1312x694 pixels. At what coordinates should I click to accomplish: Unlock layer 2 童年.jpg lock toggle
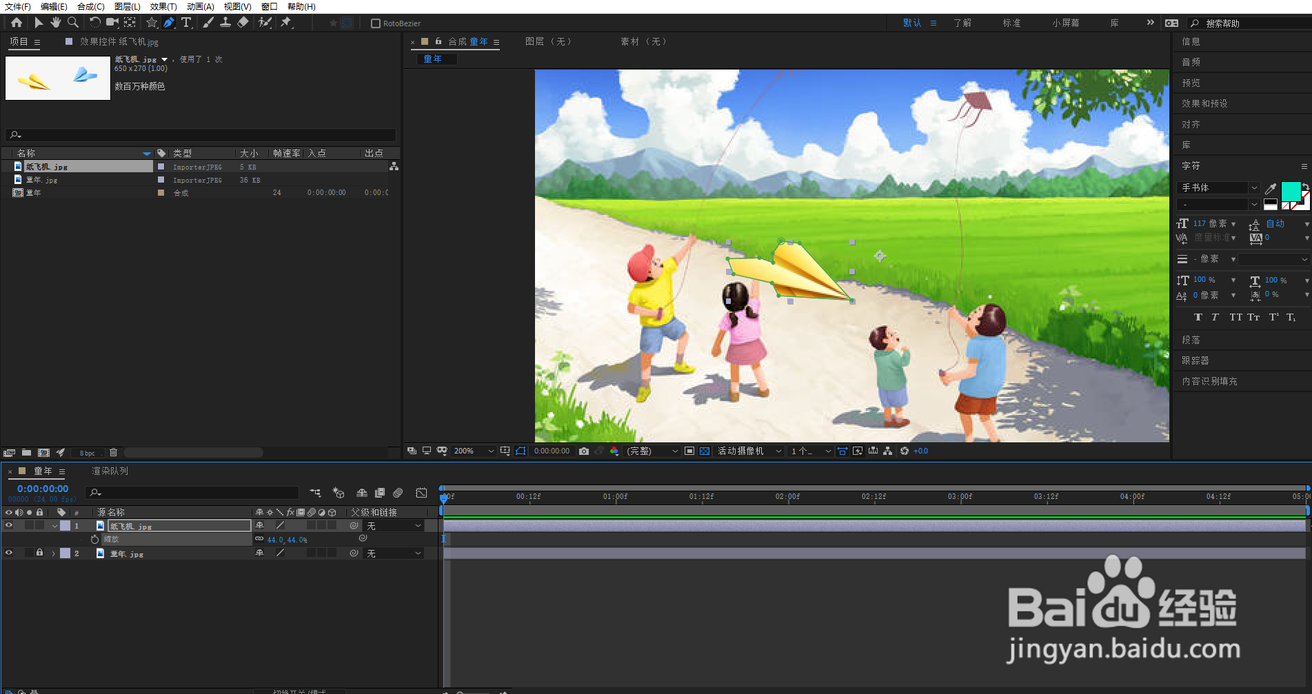click(39, 553)
